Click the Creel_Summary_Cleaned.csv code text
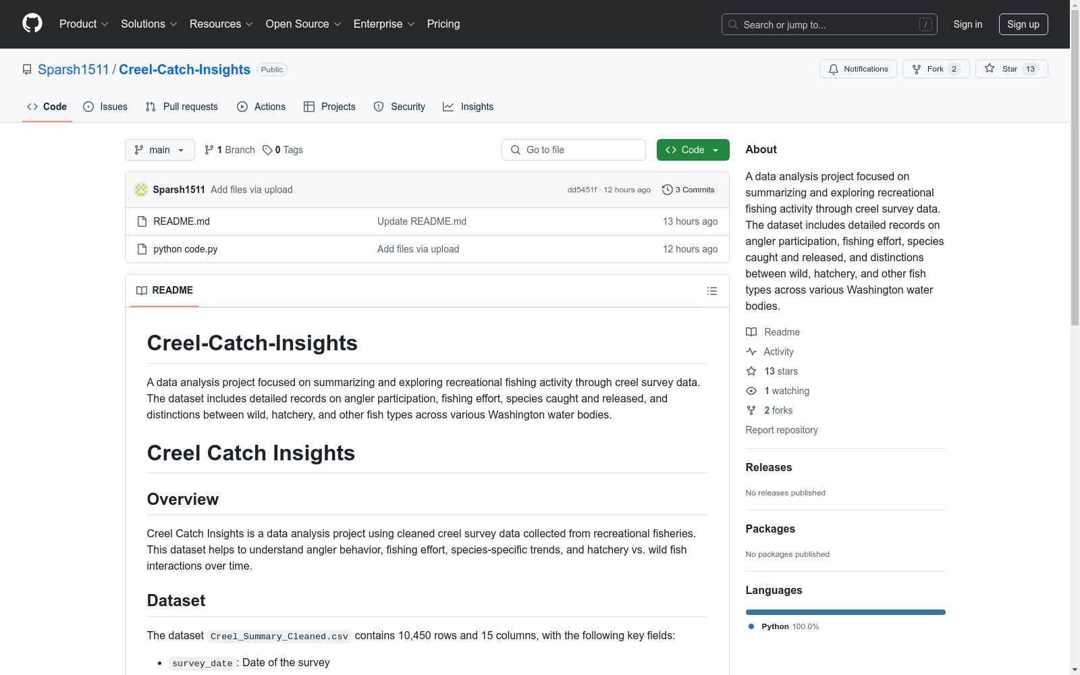The image size is (1080, 675). tap(279, 636)
